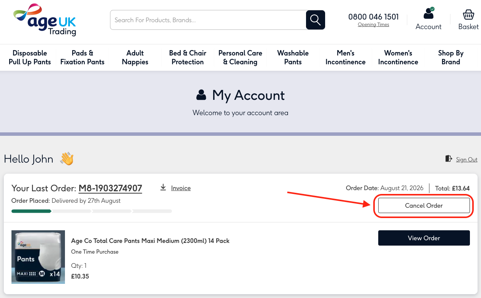Click the Cancel Order button

pos(424,205)
